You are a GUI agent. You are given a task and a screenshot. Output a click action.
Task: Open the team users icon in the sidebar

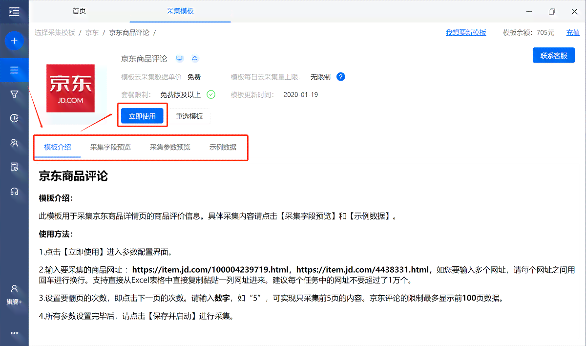click(14, 143)
